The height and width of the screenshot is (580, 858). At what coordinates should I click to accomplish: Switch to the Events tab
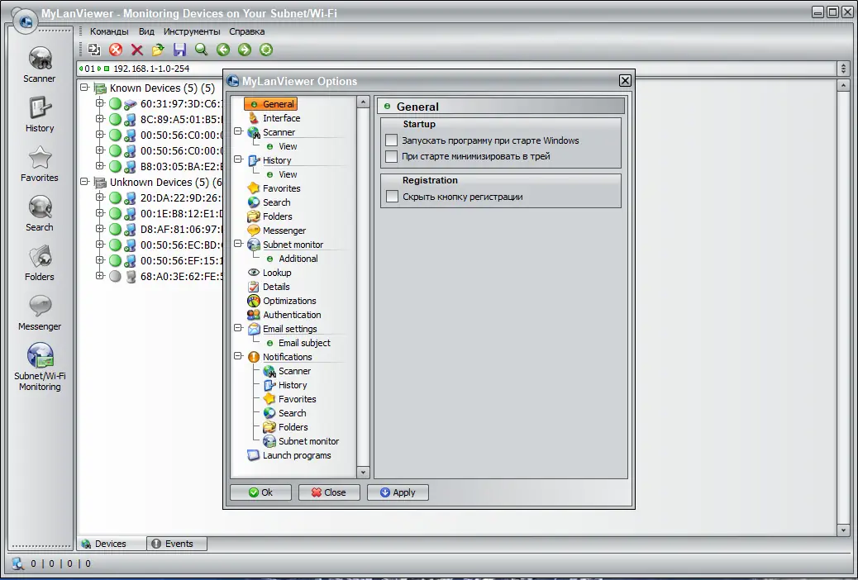click(177, 544)
